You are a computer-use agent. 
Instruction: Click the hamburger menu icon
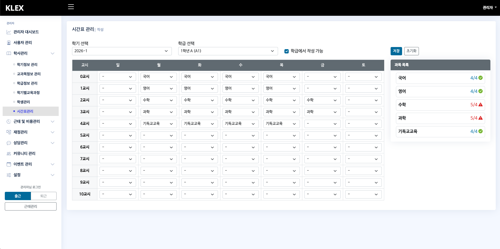pyautogui.click(x=71, y=7)
